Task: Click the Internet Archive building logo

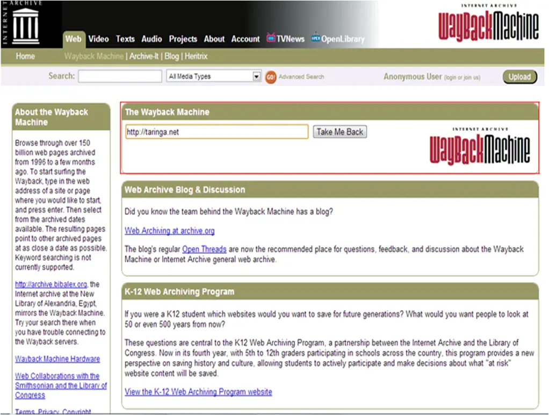Action: pyautogui.click(x=26, y=26)
